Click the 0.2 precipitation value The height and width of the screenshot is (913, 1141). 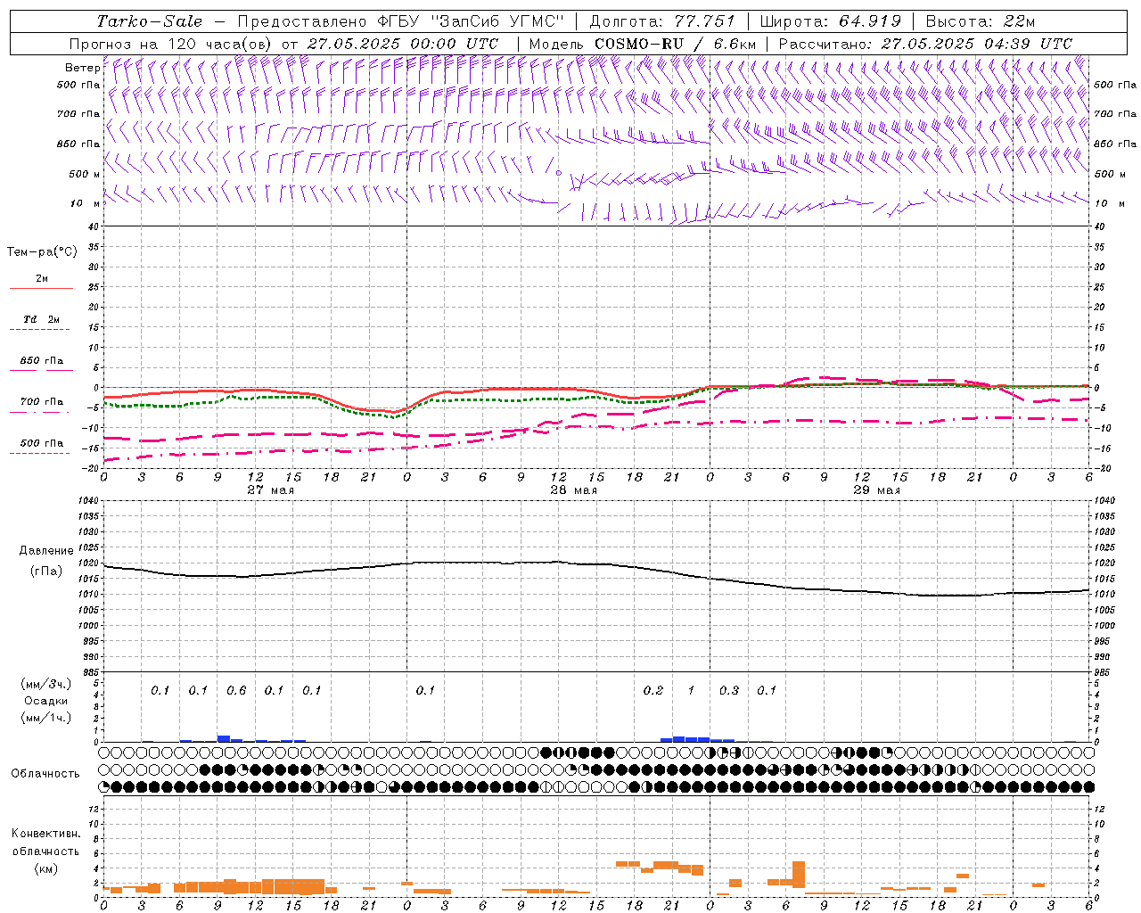[x=653, y=690]
